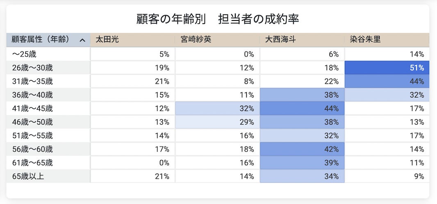The width and height of the screenshot is (437, 204).
Task: Select 大西海斗's 42% cell
Action: tap(302, 150)
